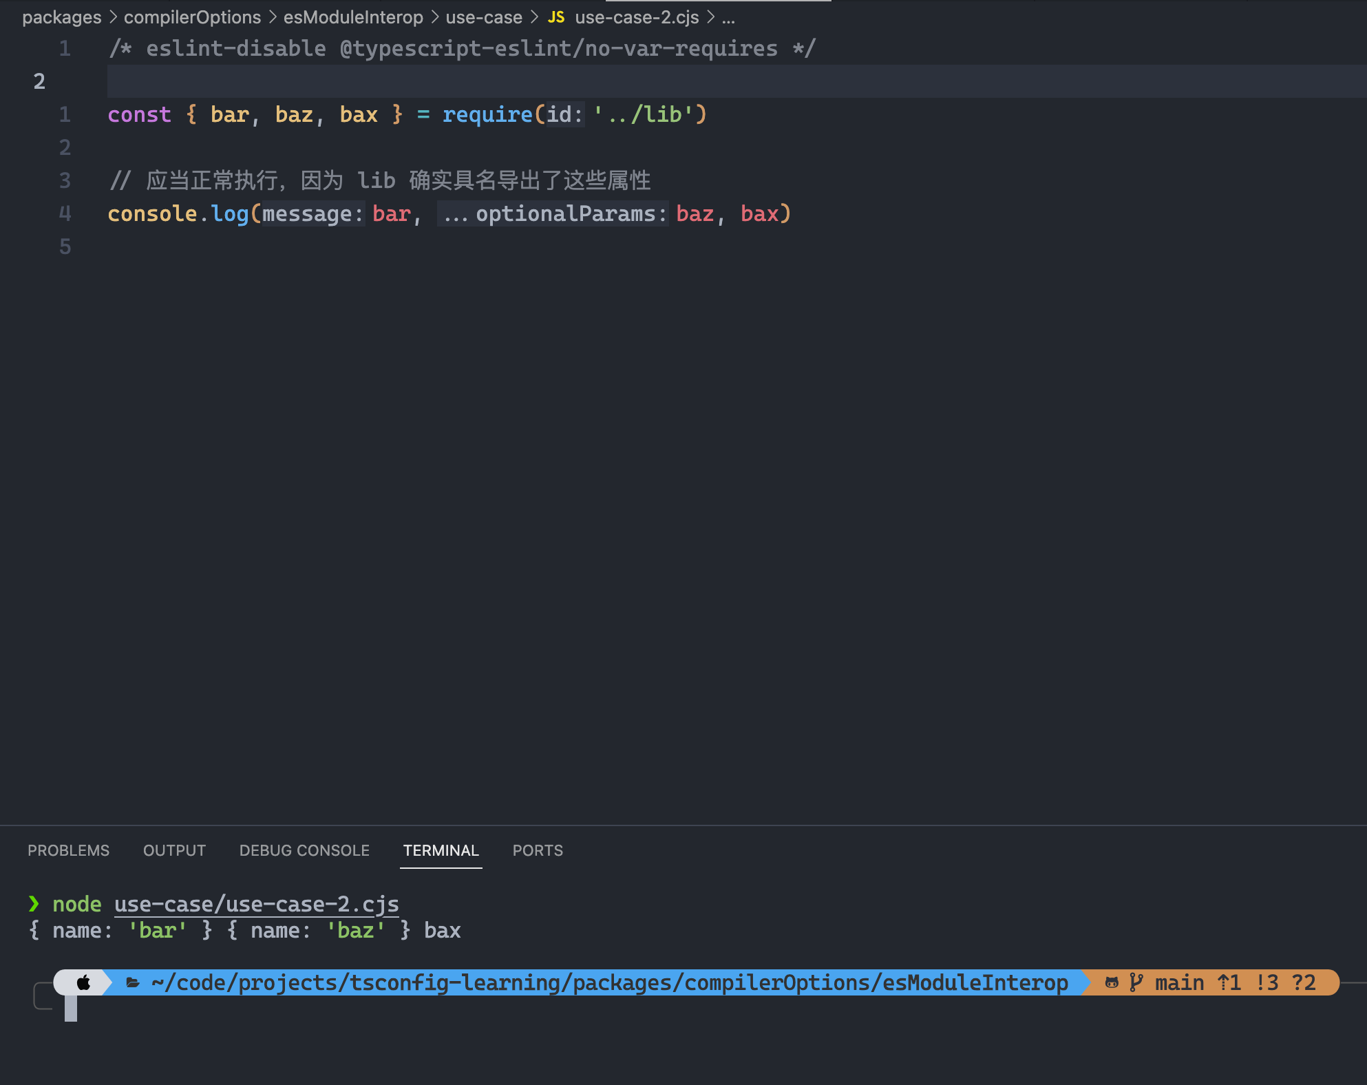1367x1085 pixels.
Task: Click the '../lib' string literal
Action: point(644,114)
